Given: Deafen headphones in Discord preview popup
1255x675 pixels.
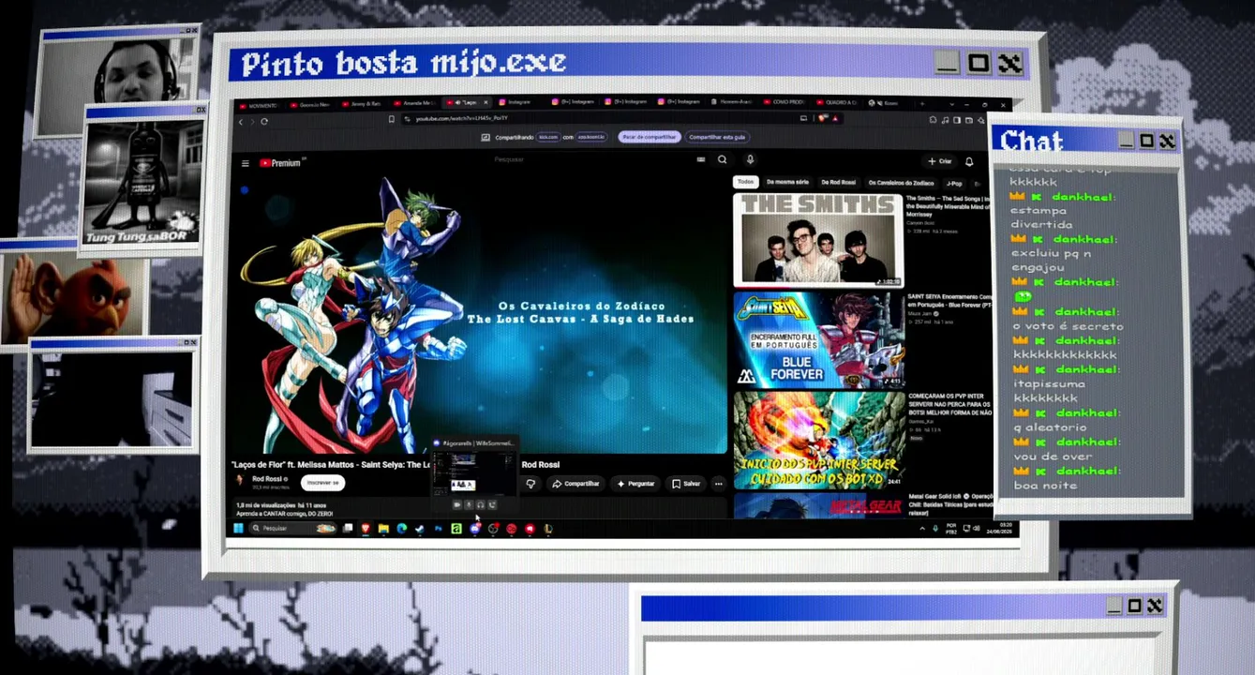Looking at the screenshot, I should [x=480, y=505].
